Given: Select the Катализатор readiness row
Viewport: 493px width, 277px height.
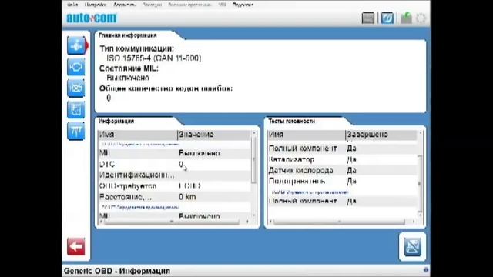Looking at the screenshot, I should point(343,159).
